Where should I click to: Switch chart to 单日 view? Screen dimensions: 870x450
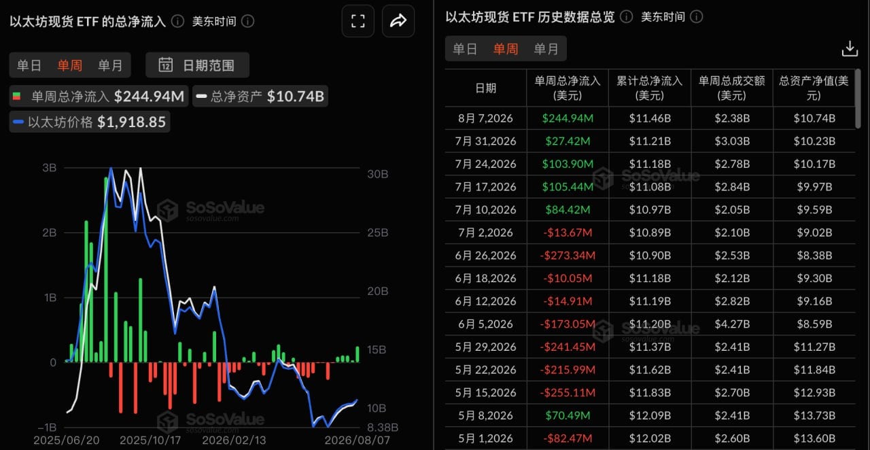29,65
